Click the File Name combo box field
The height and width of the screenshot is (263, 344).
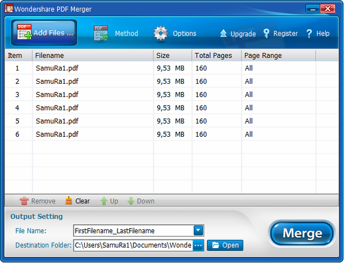[x=139, y=231]
